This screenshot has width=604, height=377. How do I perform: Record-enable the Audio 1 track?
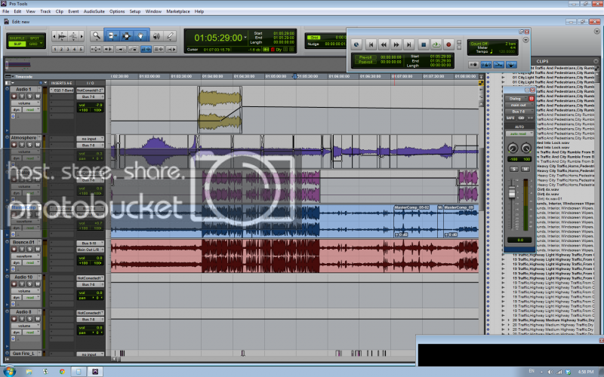(x=14, y=97)
